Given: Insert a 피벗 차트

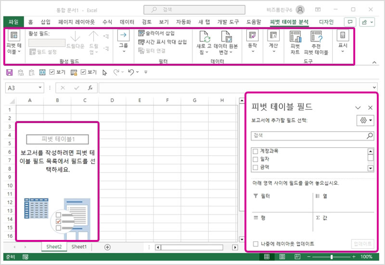Looking at the screenshot, I should [295, 43].
